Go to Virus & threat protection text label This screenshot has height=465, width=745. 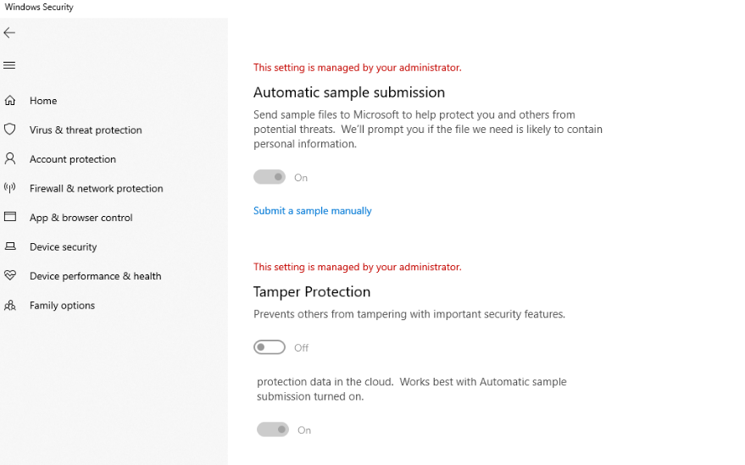point(86,130)
